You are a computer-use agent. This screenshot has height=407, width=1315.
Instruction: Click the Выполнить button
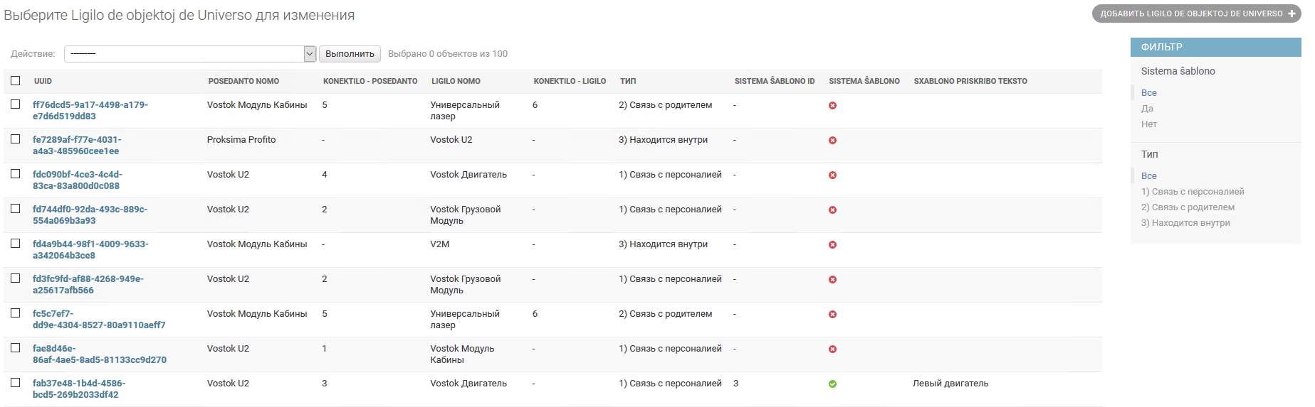pyautogui.click(x=350, y=54)
